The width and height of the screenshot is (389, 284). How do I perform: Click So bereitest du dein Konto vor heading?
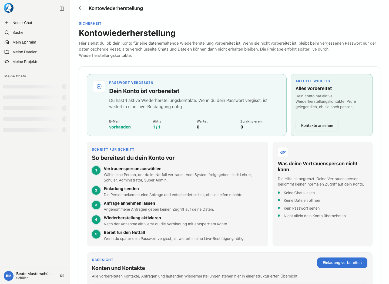[133, 158]
